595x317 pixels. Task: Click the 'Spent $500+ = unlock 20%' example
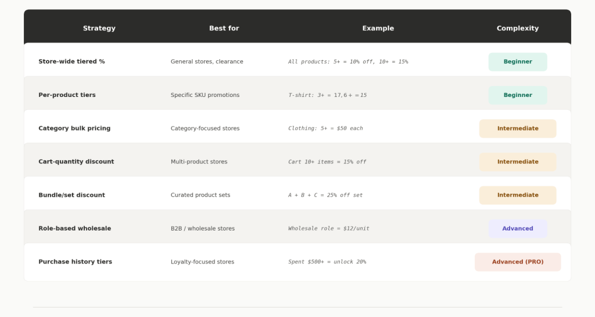(x=327, y=262)
